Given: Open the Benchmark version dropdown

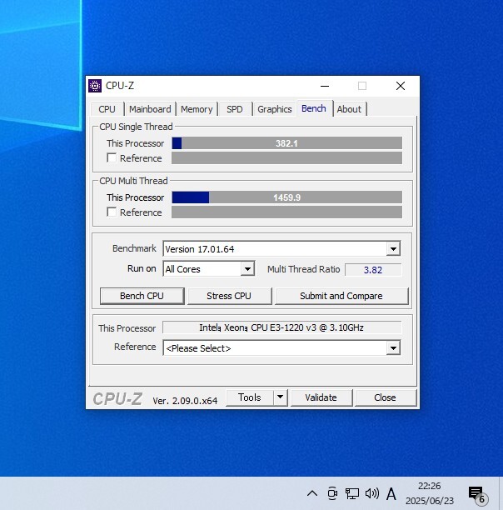Looking at the screenshot, I should click(393, 249).
